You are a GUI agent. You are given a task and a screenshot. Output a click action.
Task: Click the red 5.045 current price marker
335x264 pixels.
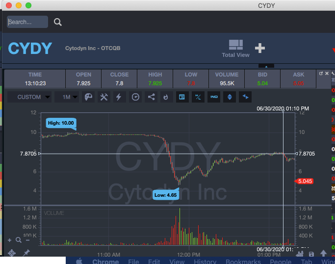pyautogui.click(x=304, y=181)
